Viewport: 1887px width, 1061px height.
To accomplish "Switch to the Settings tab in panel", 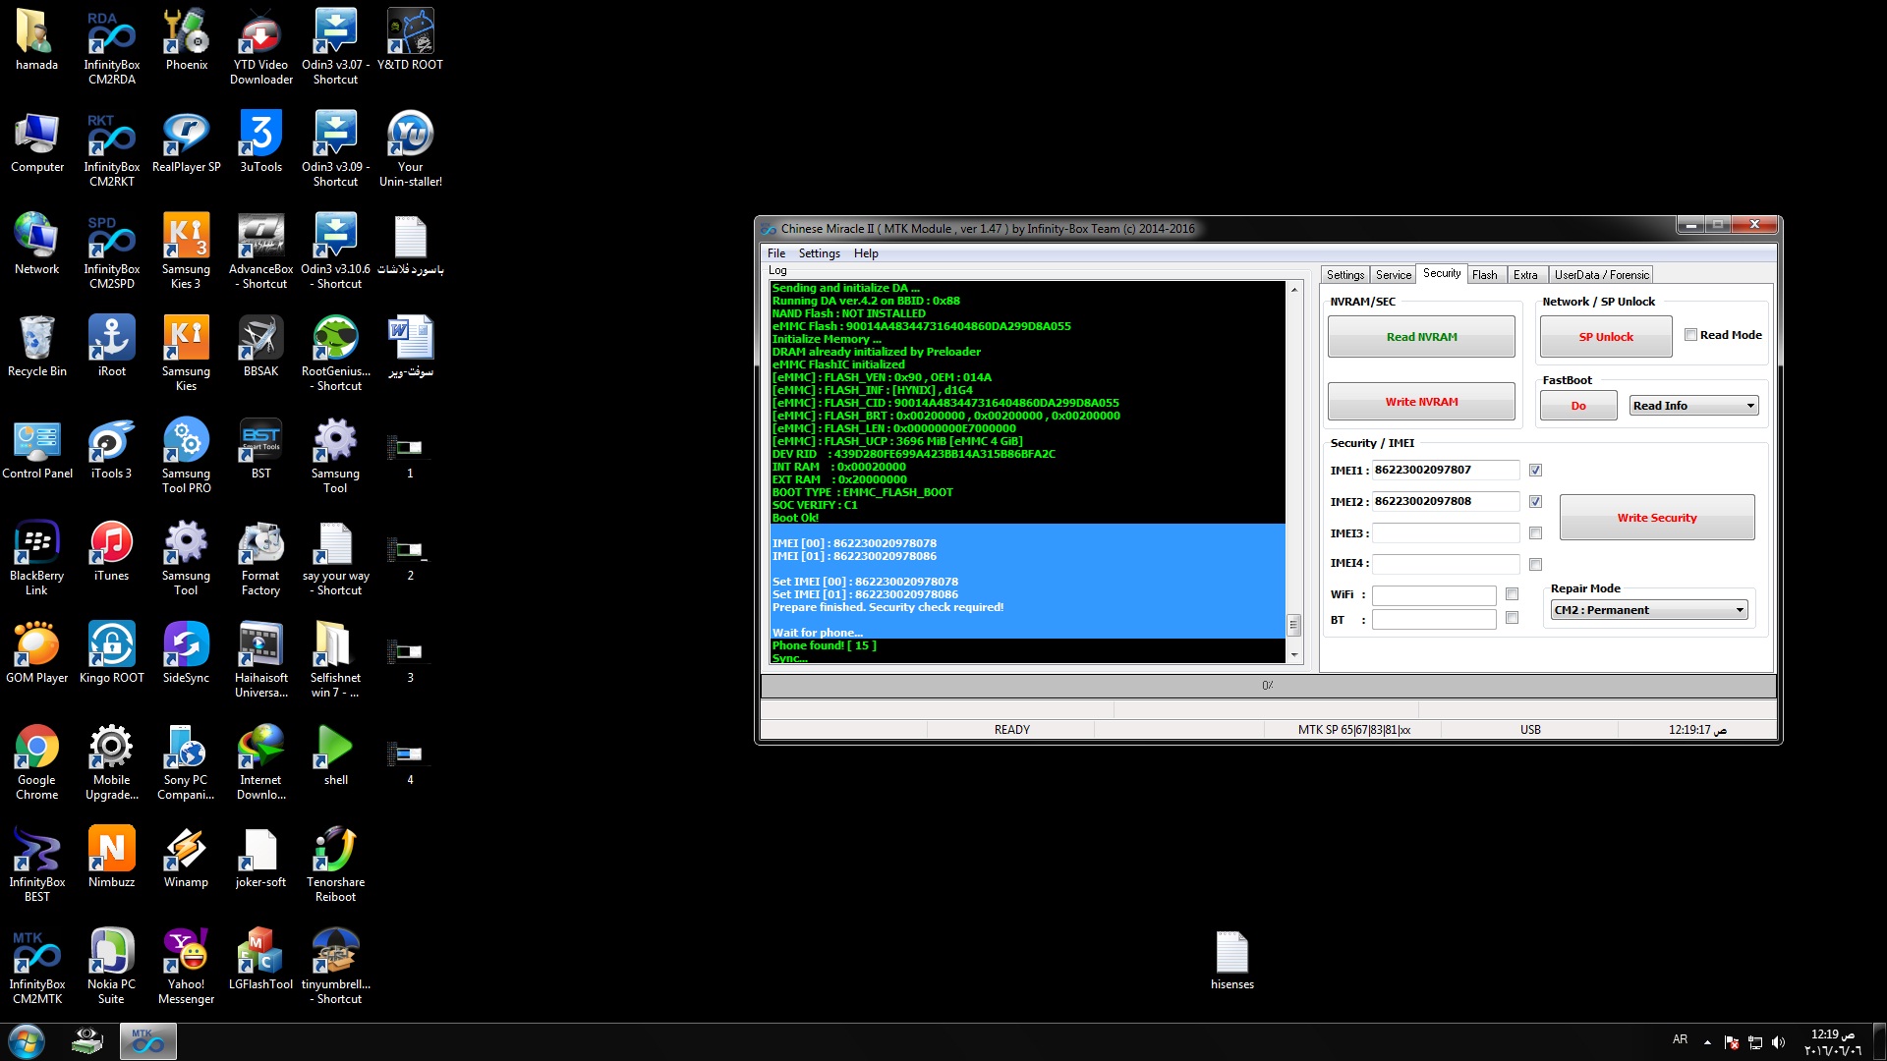I will click(1345, 275).
